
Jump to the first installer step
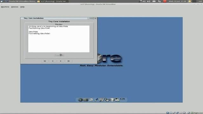coord(45,61)
